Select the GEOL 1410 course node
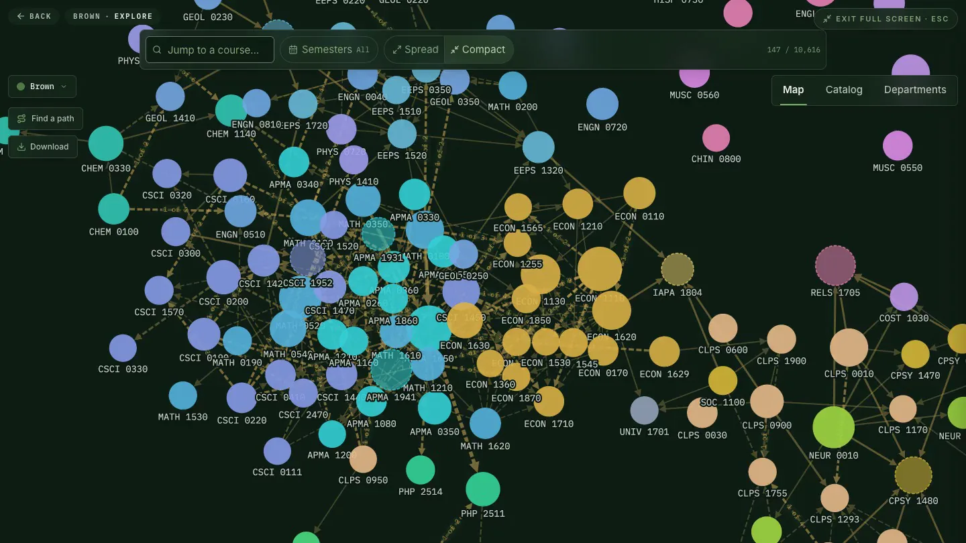This screenshot has height=543, width=966. [x=170, y=97]
